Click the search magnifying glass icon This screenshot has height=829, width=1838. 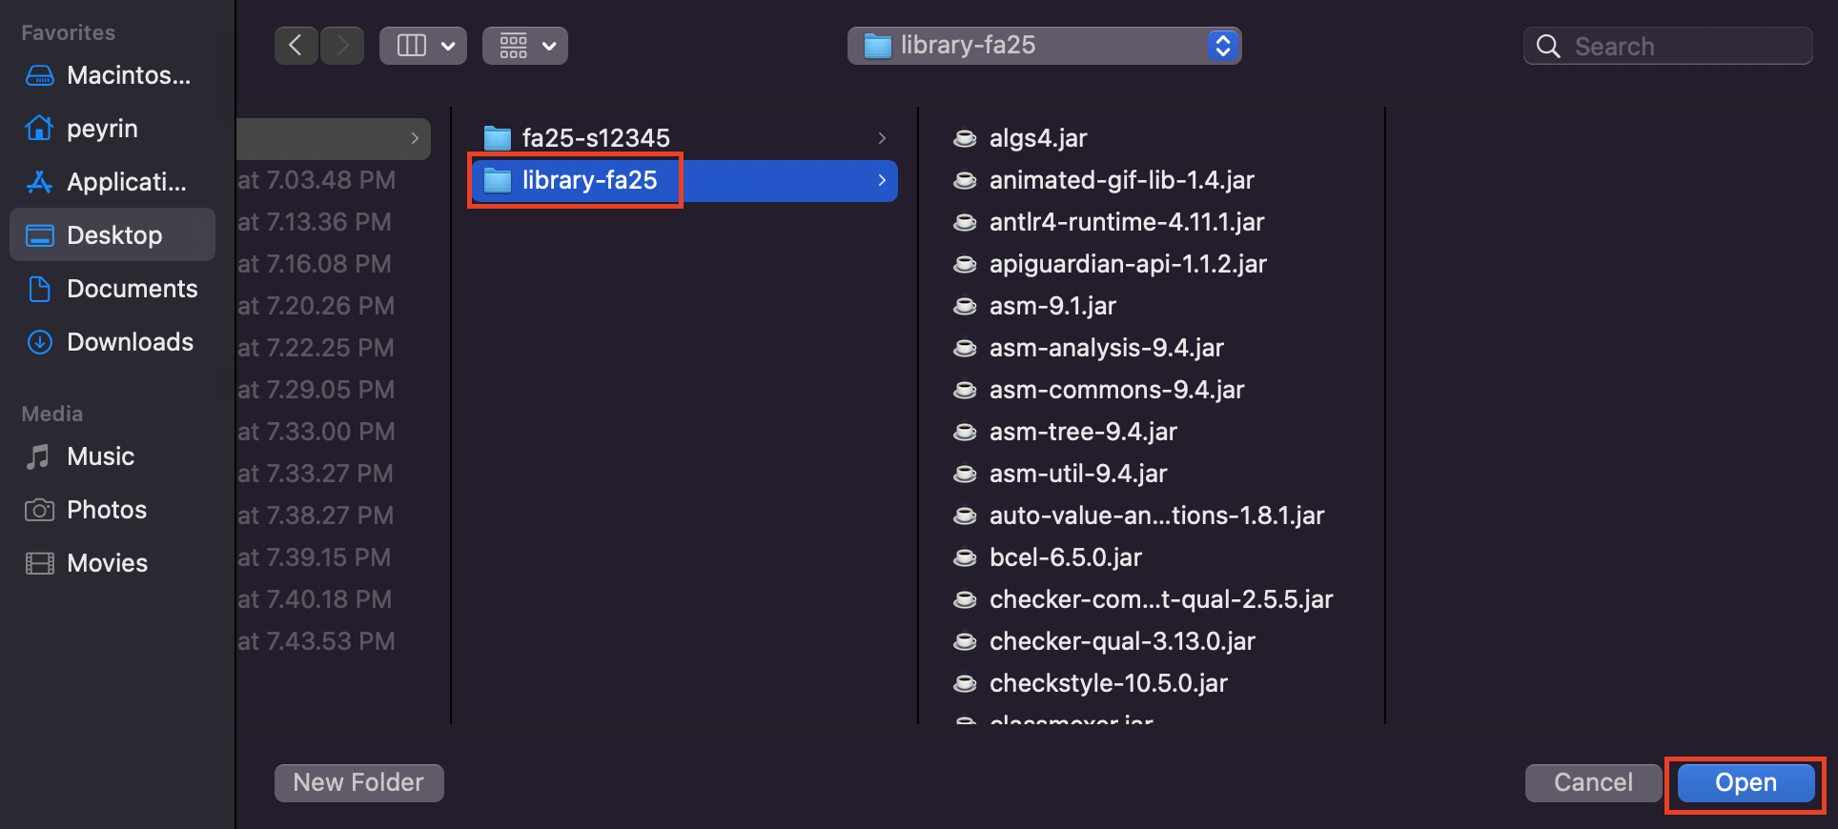tap(1546, 45)
